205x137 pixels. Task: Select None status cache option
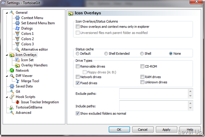[x=171, y=54]
